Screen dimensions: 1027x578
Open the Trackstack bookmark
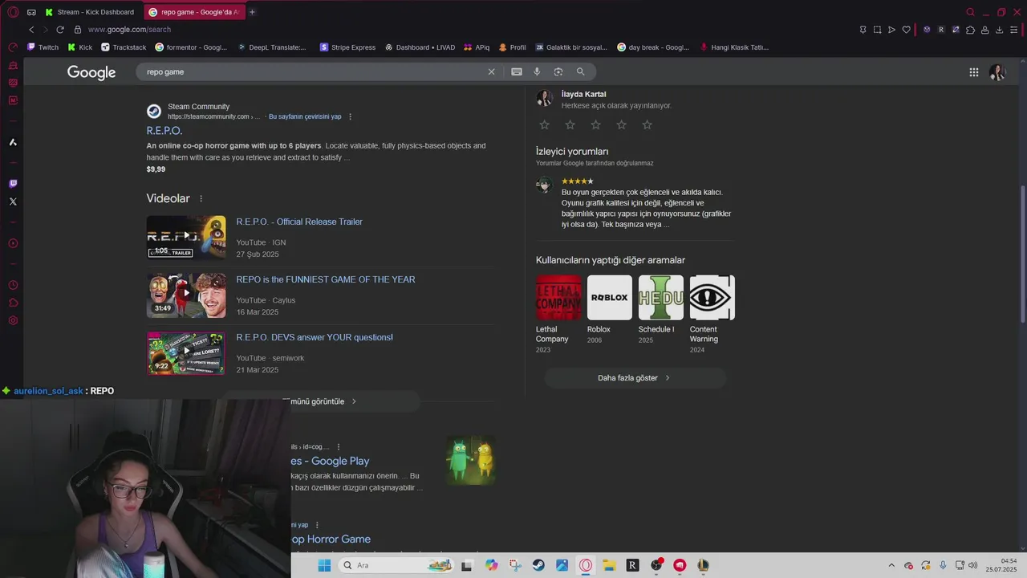tap(124, 47)
